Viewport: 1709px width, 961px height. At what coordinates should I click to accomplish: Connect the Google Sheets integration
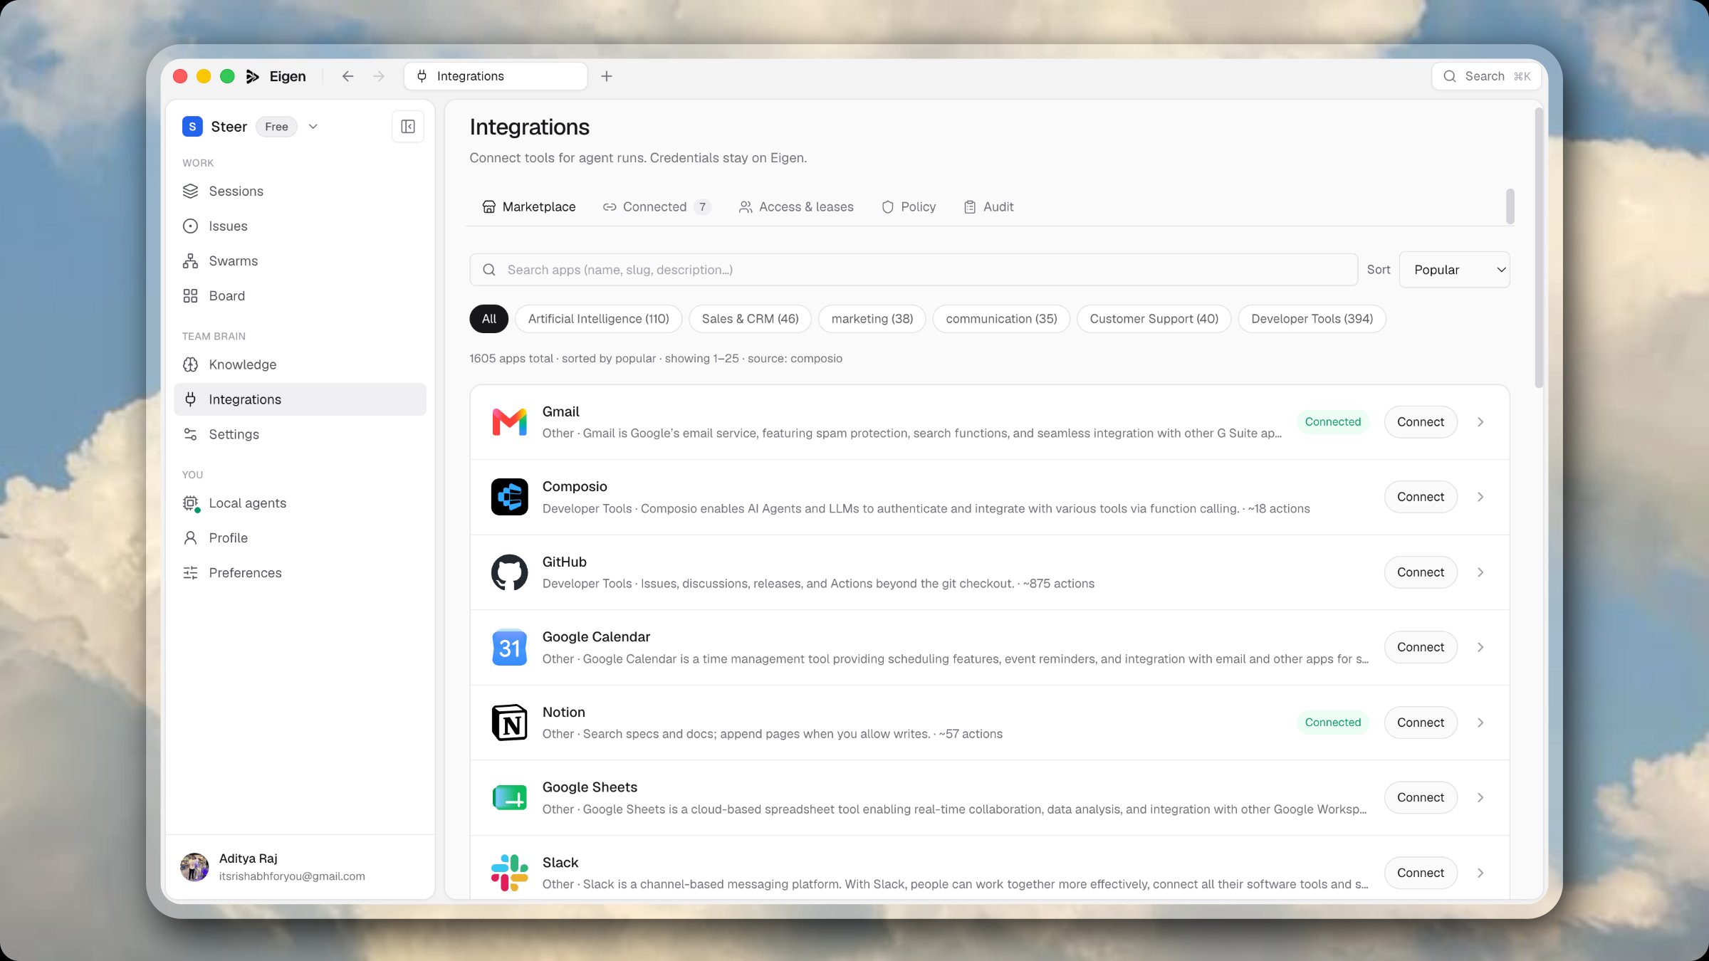click(x=1421, y=797)
